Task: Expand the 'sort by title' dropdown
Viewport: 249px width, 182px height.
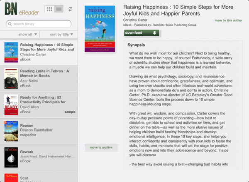Action: (61, 34)
